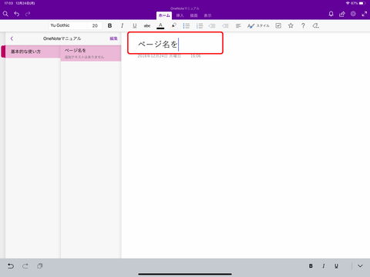Toggle italic in the ribbon
The height and width of the screenshot is (277, 370).
coord(122,25)
